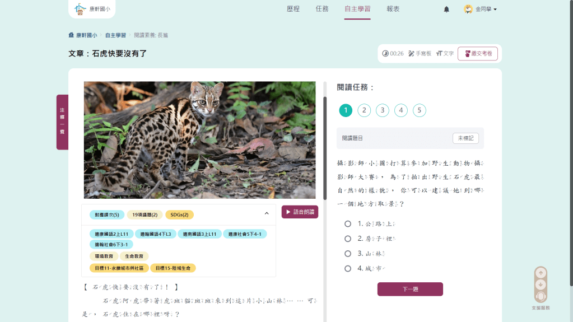573x322 pixels.
Task: Click the notification bell icon
Action: tap(446, 10)
